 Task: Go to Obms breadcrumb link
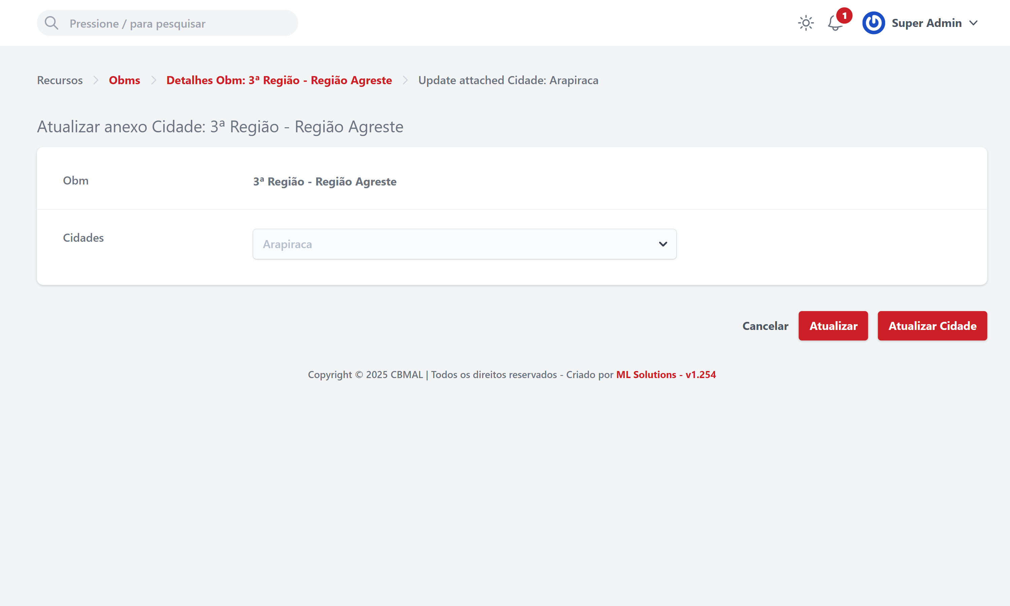coord(125,80)
